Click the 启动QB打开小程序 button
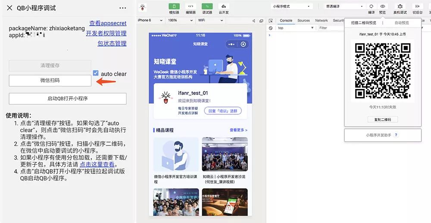This screenshot has height=223, width=431. point(68,99)
